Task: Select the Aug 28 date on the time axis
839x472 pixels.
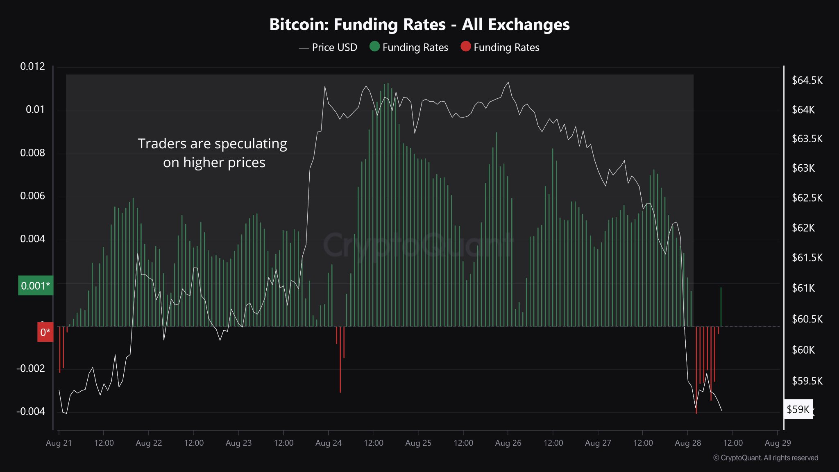Action: pos(687,443)
